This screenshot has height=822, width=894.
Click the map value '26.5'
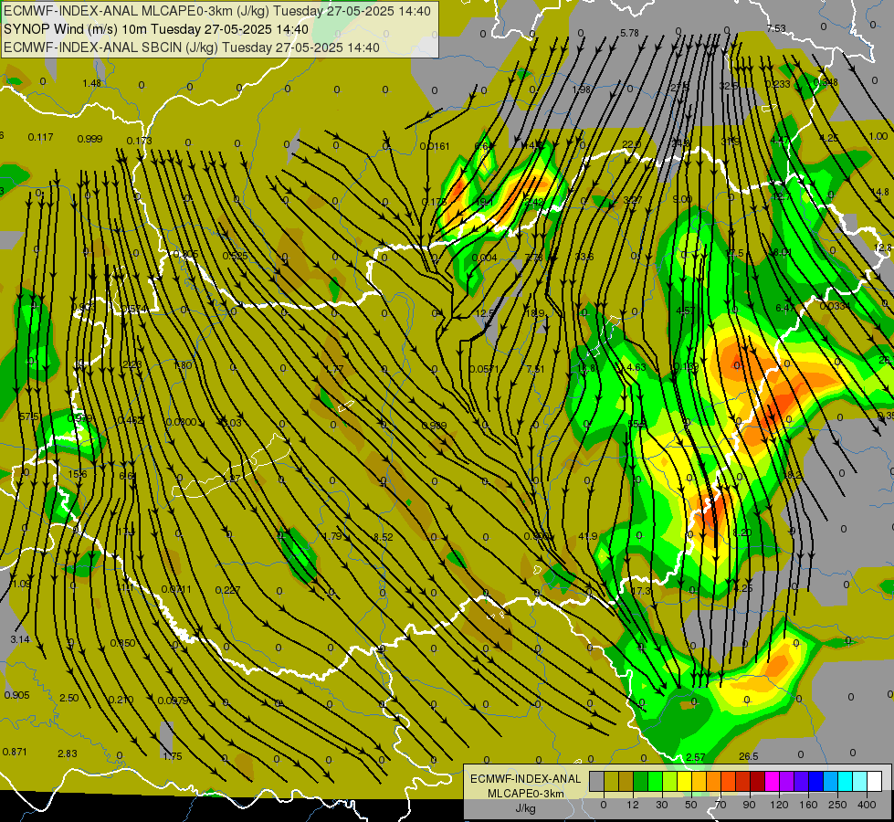749,756
